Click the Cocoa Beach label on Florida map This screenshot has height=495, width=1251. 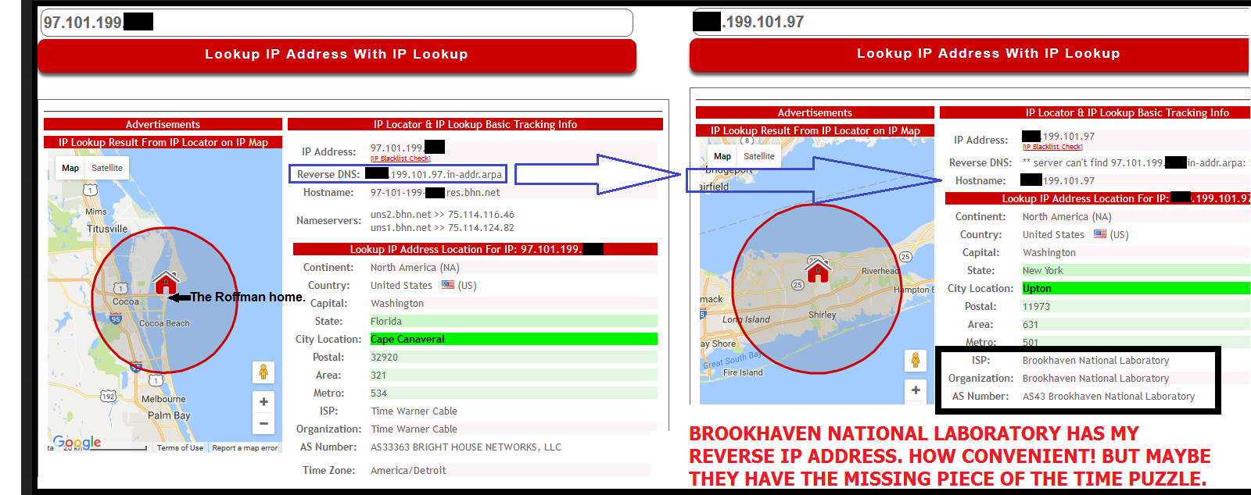click(x=164, y=323)
